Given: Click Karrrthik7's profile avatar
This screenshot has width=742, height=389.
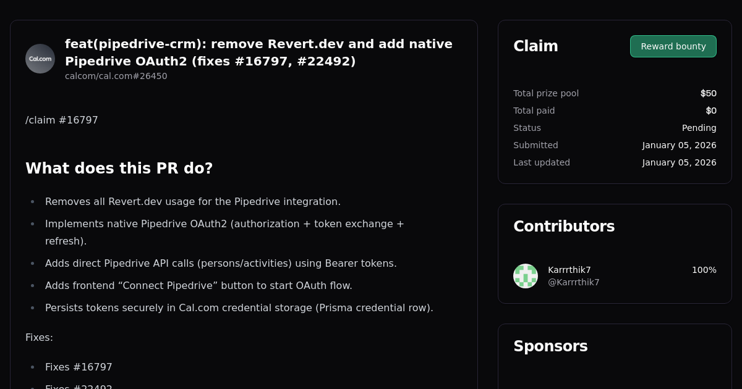Looking at the screenshot, I should [526, 276].
